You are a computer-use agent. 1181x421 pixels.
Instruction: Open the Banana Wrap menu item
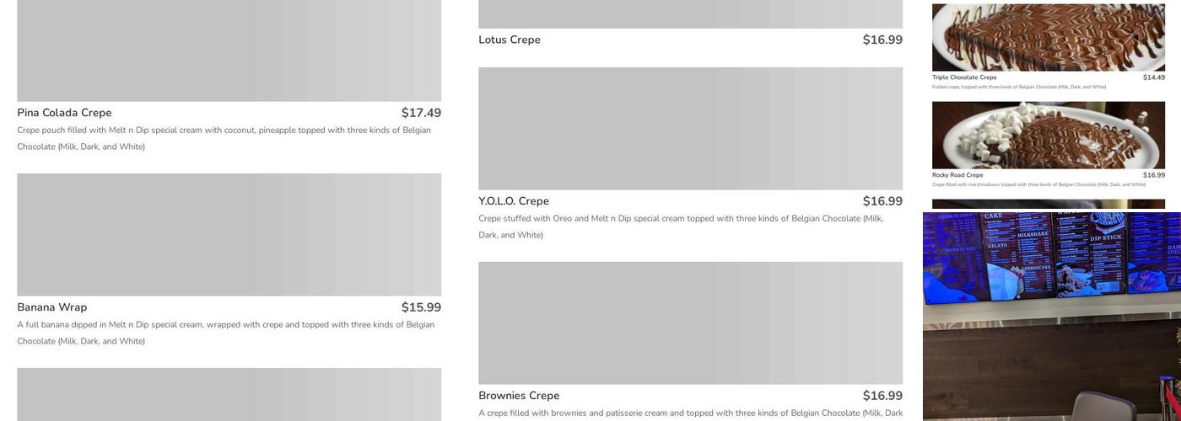tap(52, 307)
